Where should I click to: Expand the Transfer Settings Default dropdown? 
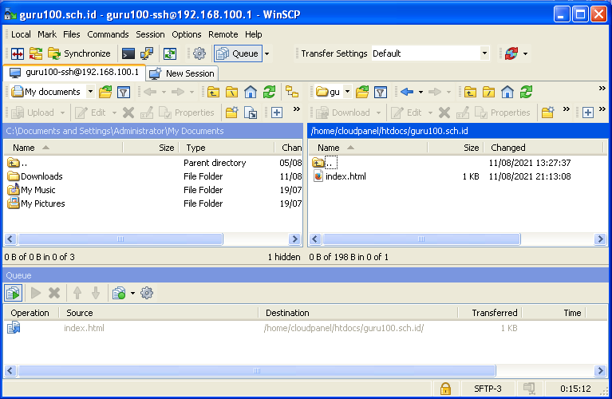coord(484,53)
